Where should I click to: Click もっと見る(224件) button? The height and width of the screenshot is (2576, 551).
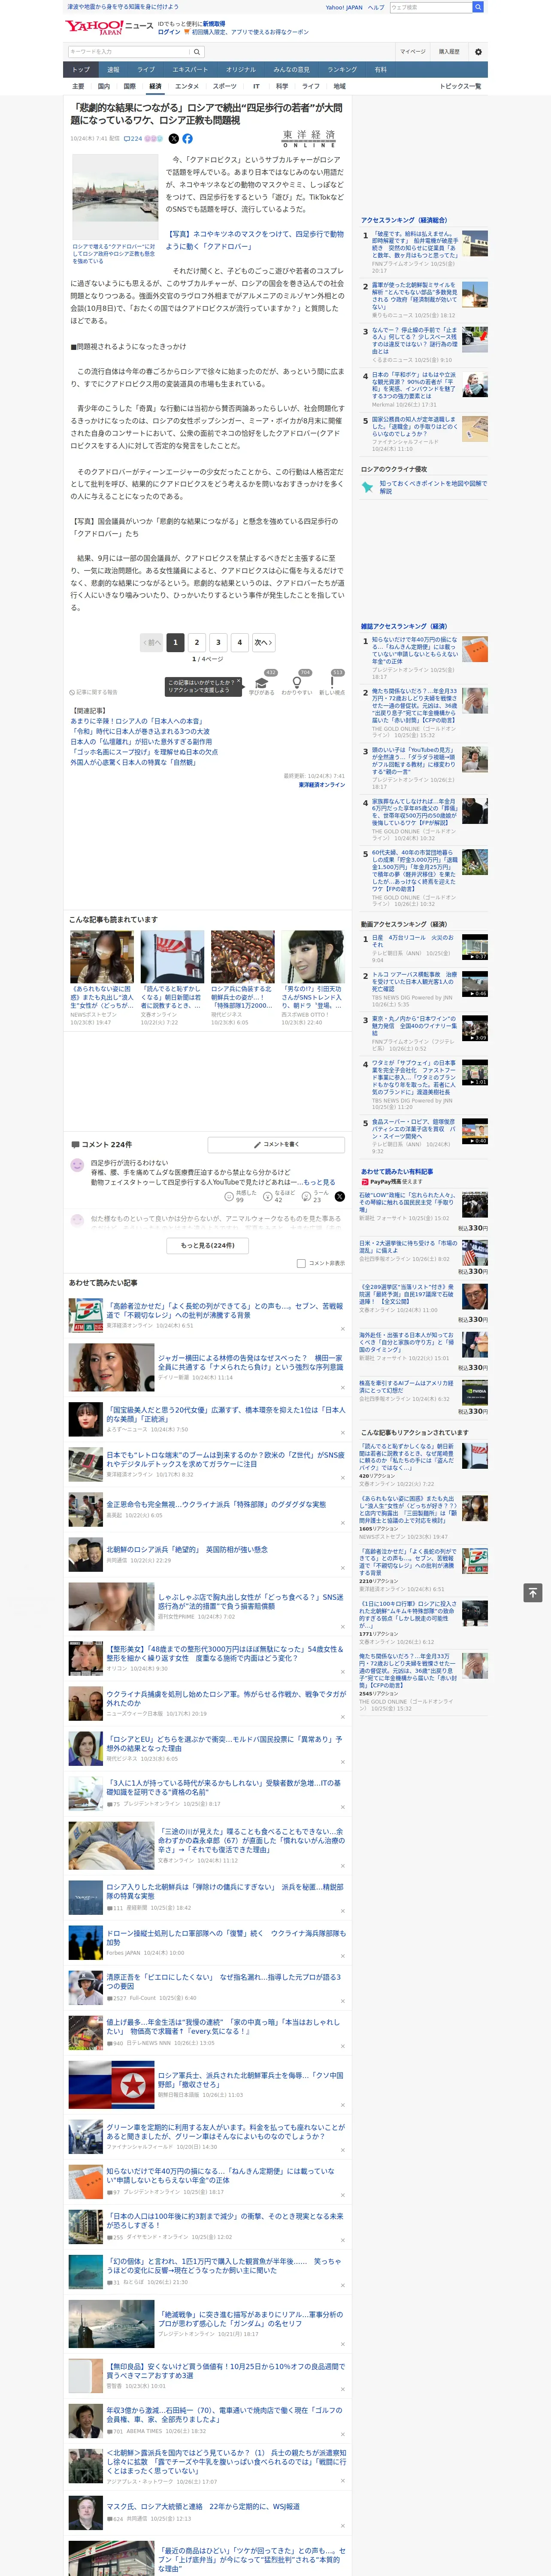coord(208,1245)
